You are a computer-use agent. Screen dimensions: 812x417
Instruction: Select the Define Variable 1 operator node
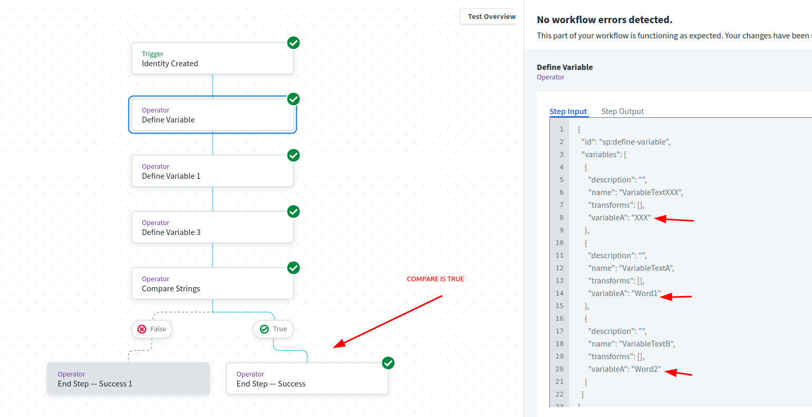click(212, 171)
